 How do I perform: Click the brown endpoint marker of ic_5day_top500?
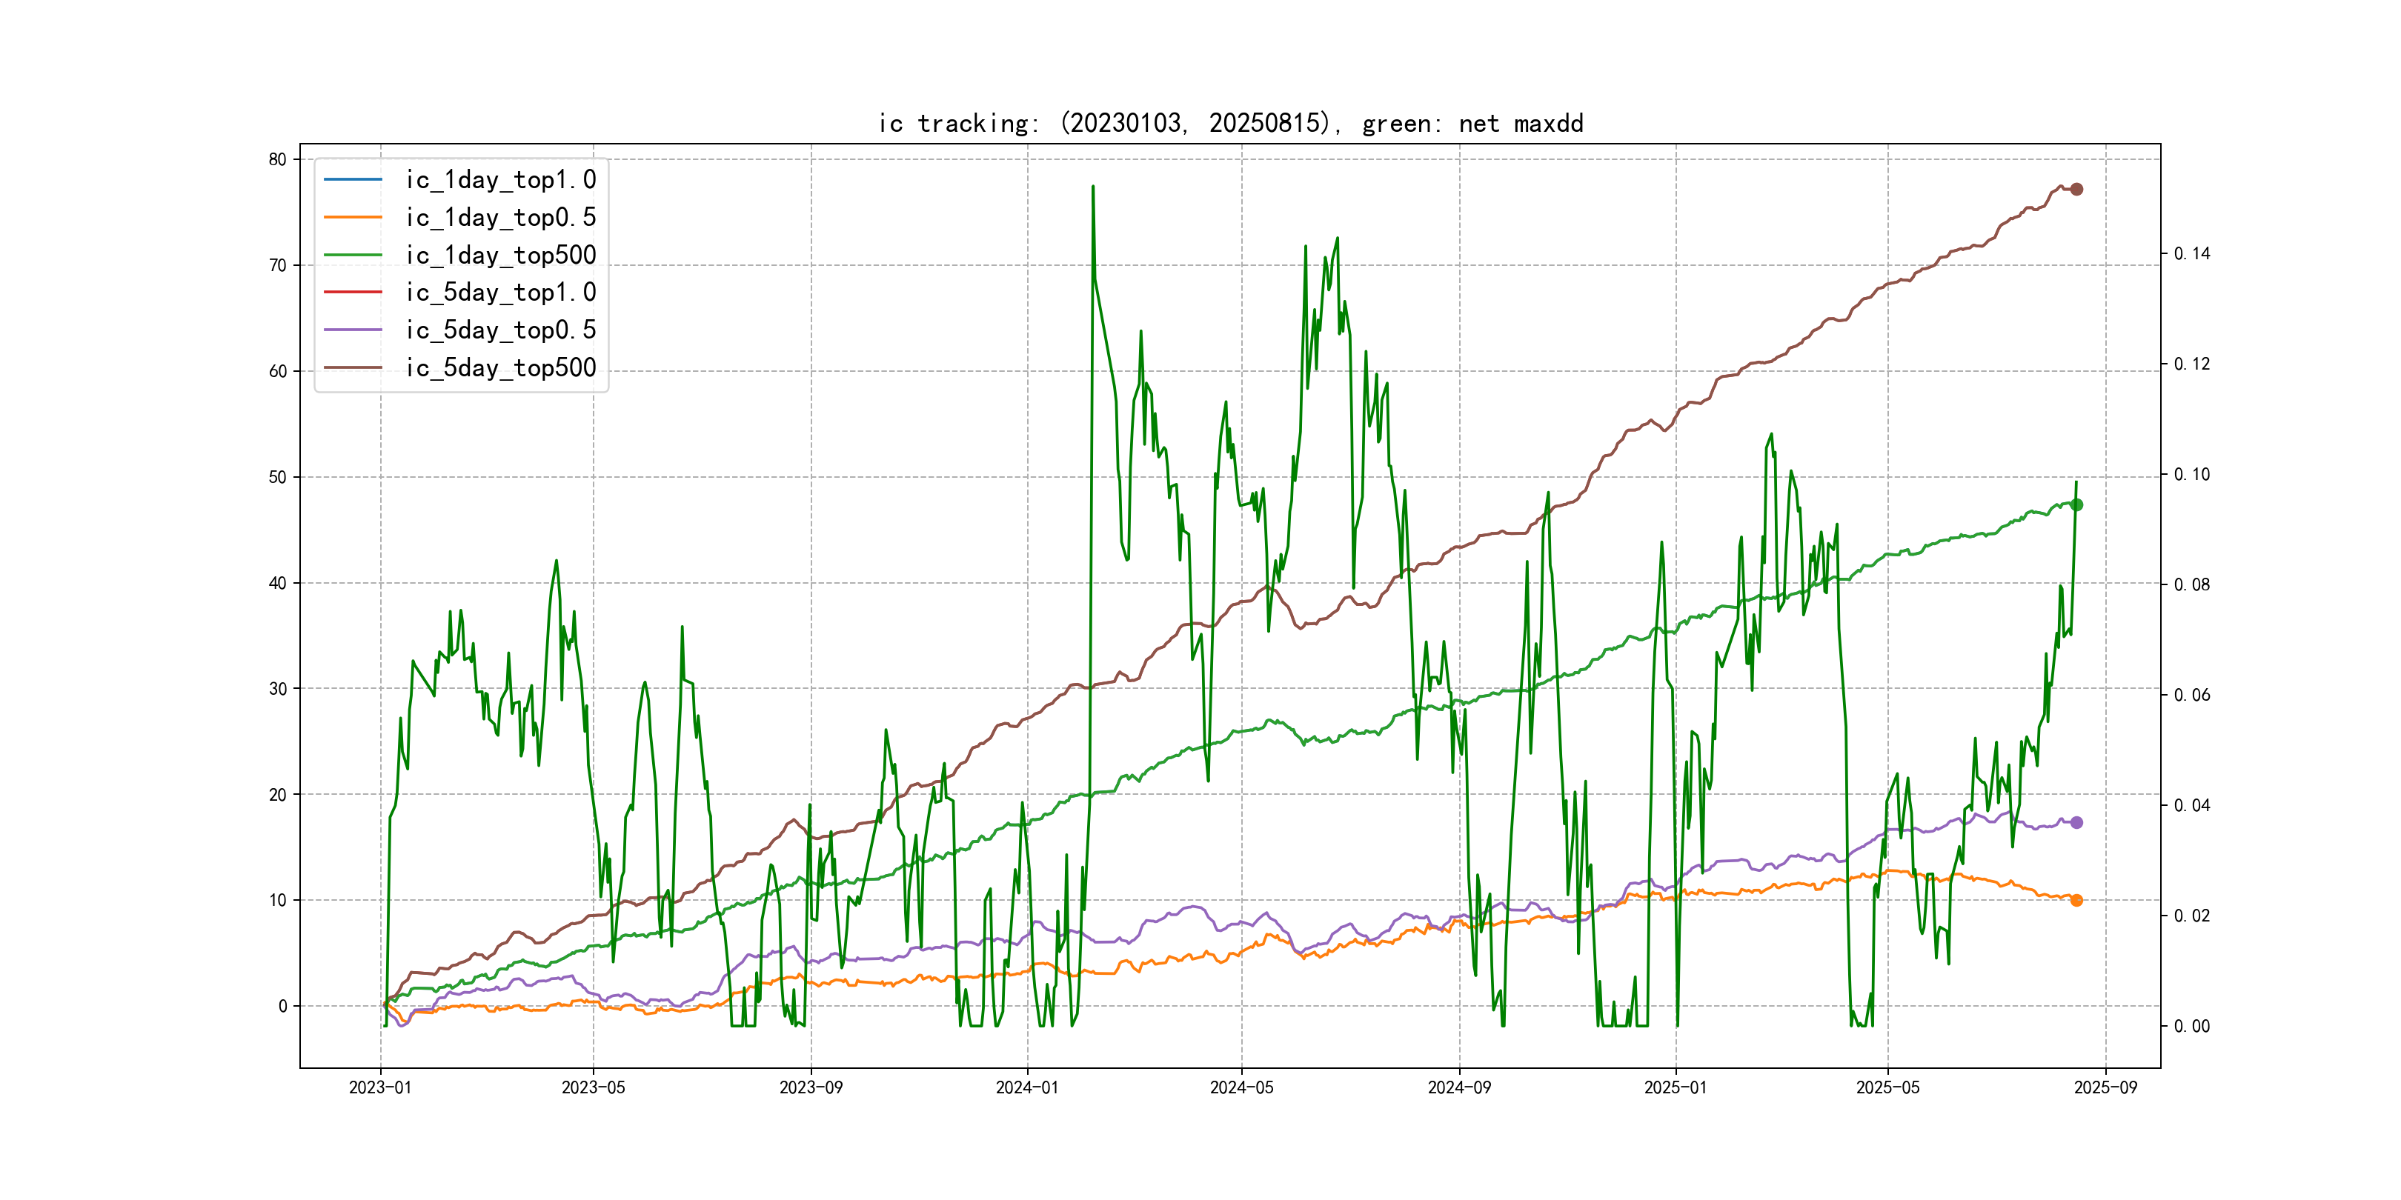(2076, 189)
